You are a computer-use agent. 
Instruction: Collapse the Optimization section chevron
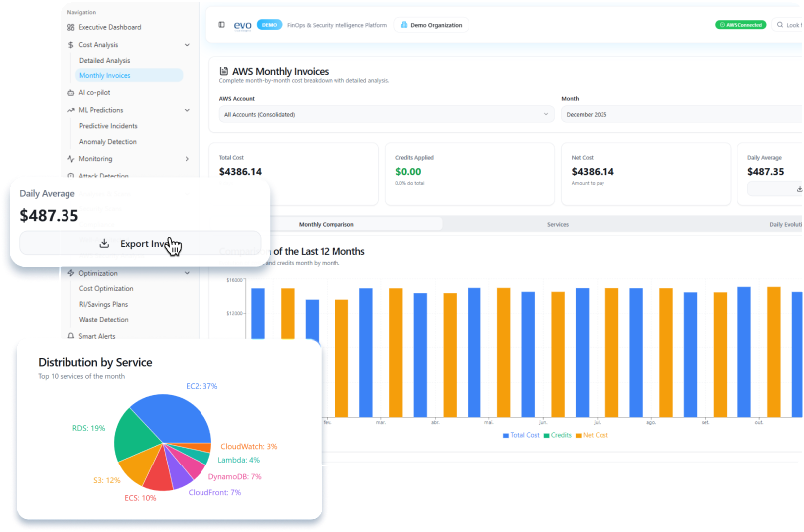click(x=187, y=273)
